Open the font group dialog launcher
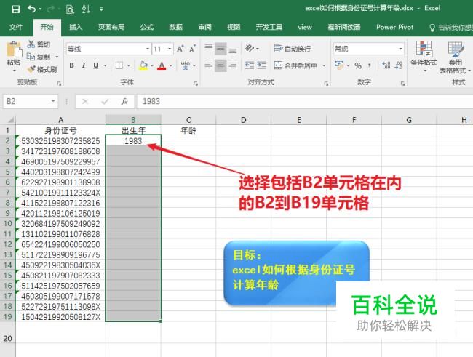This screenshot has width=473, height=357. pyautogui.click(x=196, y=84)
